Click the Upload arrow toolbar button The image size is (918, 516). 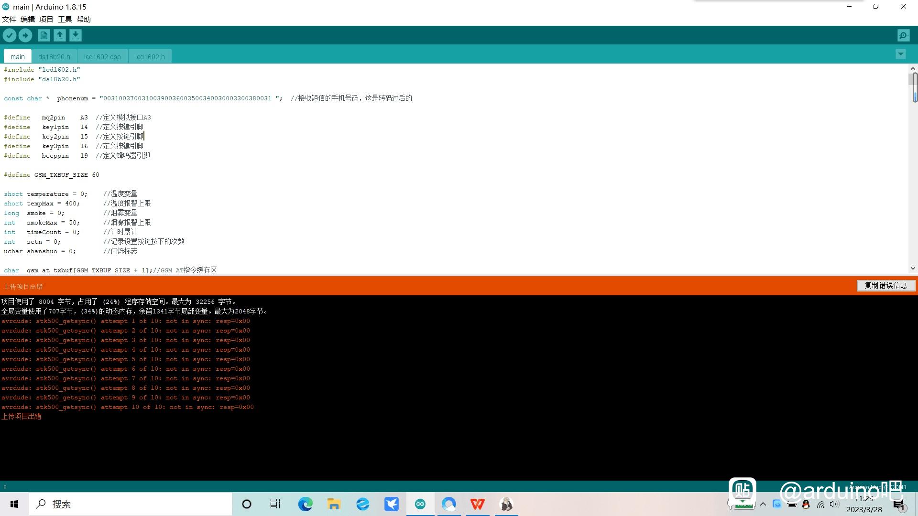[x=25, y=35]
